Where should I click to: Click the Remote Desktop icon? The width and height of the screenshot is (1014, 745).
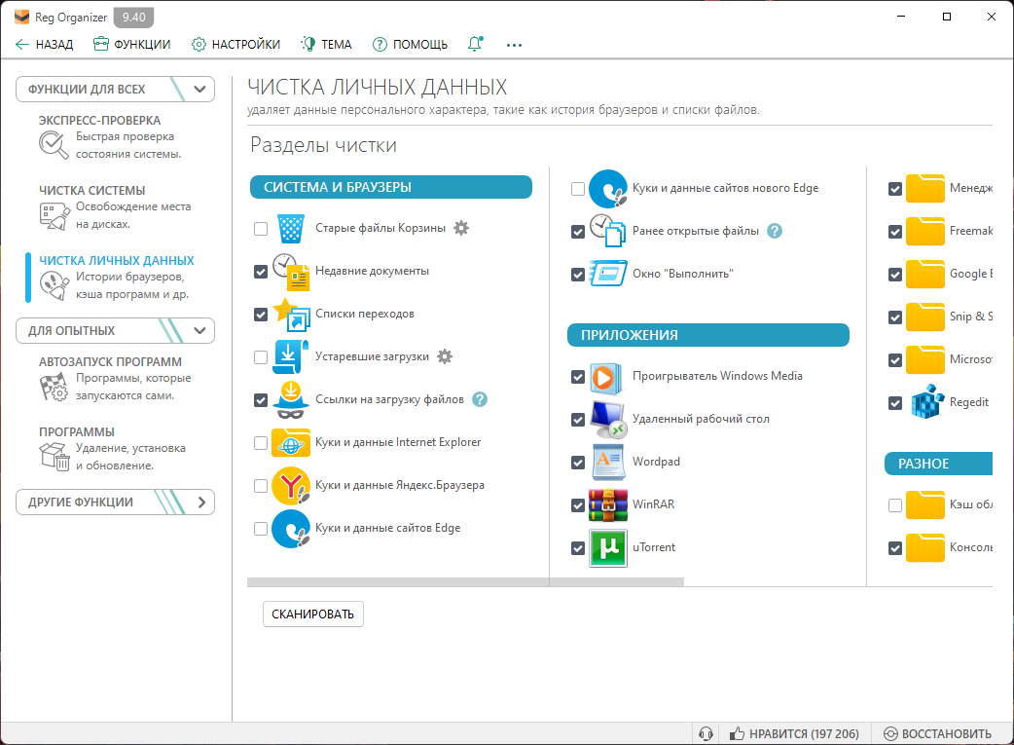[x=608, y=420]
